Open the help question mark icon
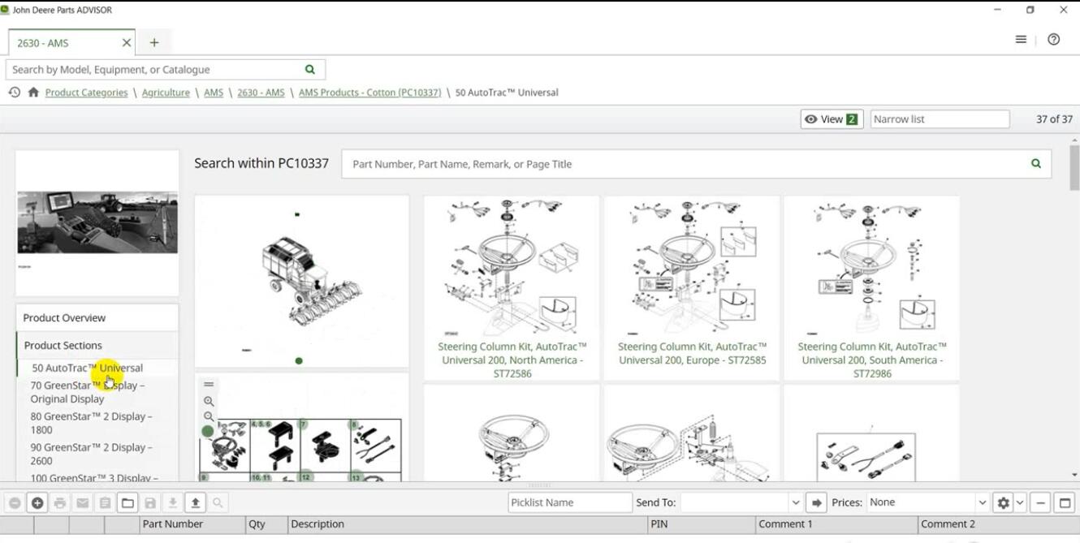This screenshot has width=1080, height=543. point(1054,40)
